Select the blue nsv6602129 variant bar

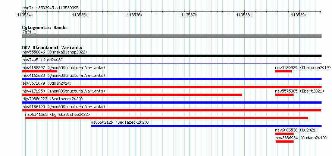206,126
